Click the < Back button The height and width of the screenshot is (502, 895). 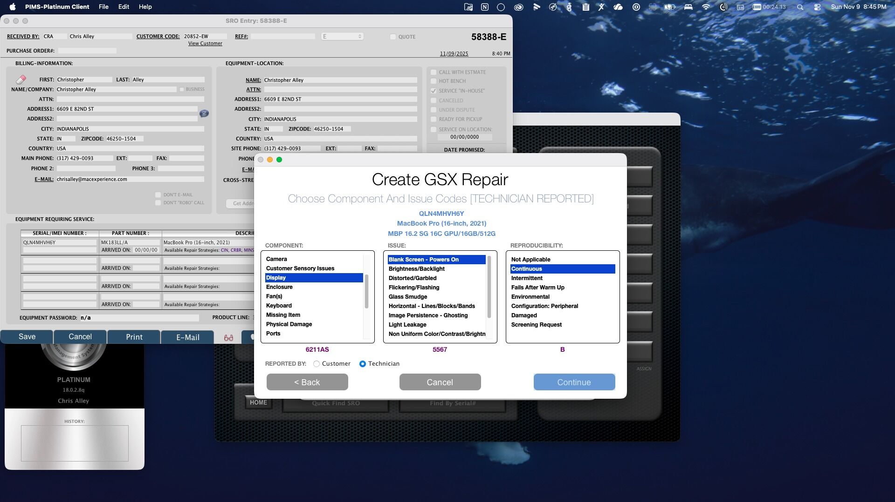click(307, 382)
